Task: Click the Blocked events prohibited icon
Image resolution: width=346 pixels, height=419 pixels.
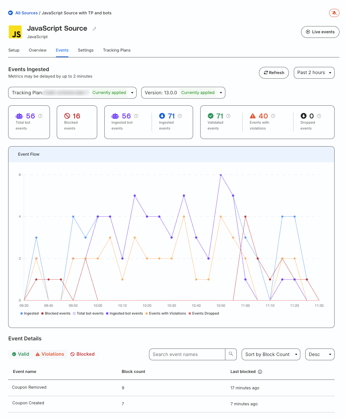Action: (x=67, y=116)
